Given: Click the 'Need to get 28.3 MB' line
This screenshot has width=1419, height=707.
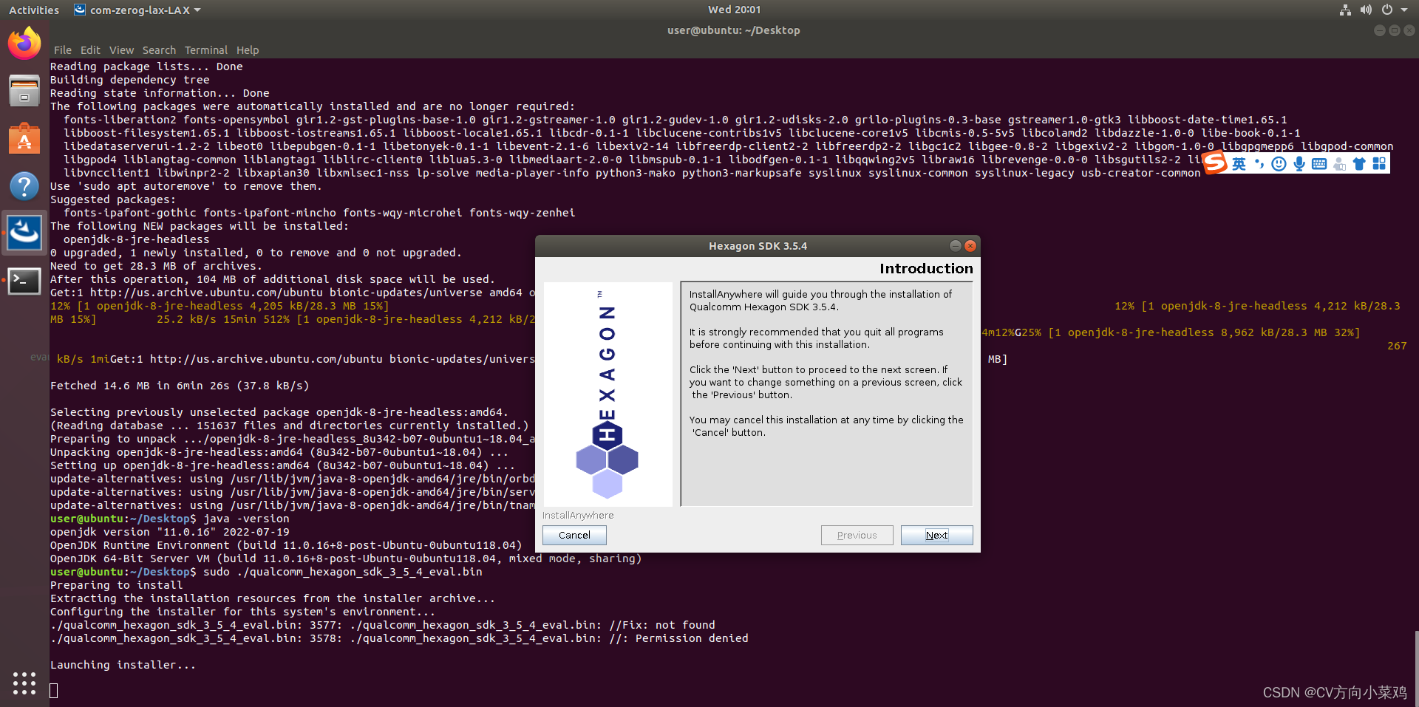Looking at the screenshot, I should (x=156, y=266).
